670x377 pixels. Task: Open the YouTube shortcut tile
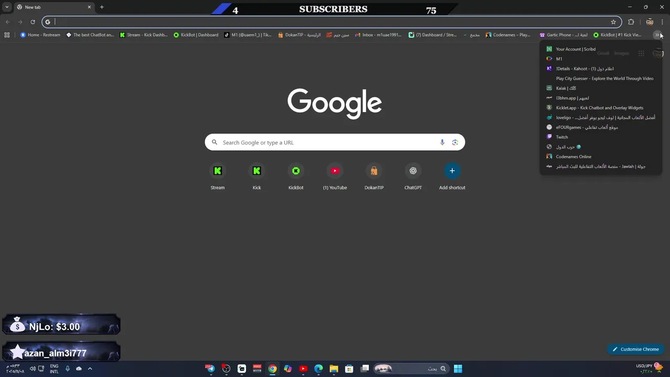(x=335, y=177)
